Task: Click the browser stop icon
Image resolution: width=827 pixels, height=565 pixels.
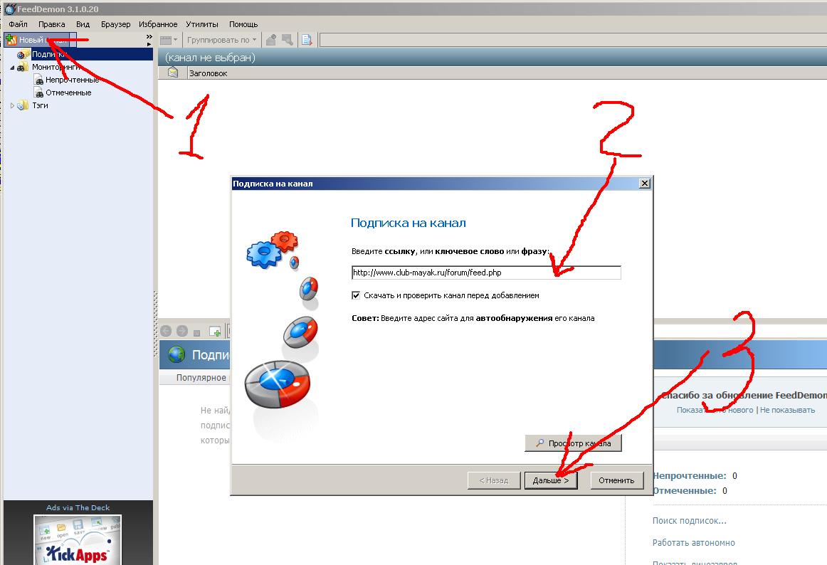Action: click(196, 332)
